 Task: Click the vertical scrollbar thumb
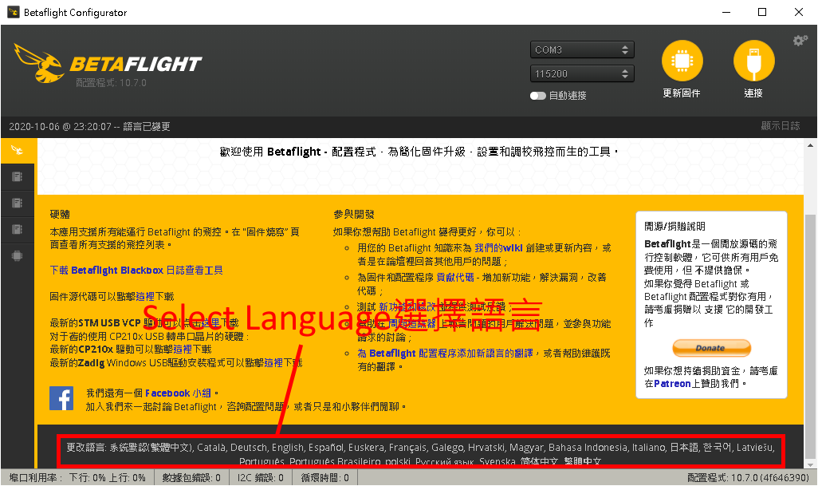(810, 335)
